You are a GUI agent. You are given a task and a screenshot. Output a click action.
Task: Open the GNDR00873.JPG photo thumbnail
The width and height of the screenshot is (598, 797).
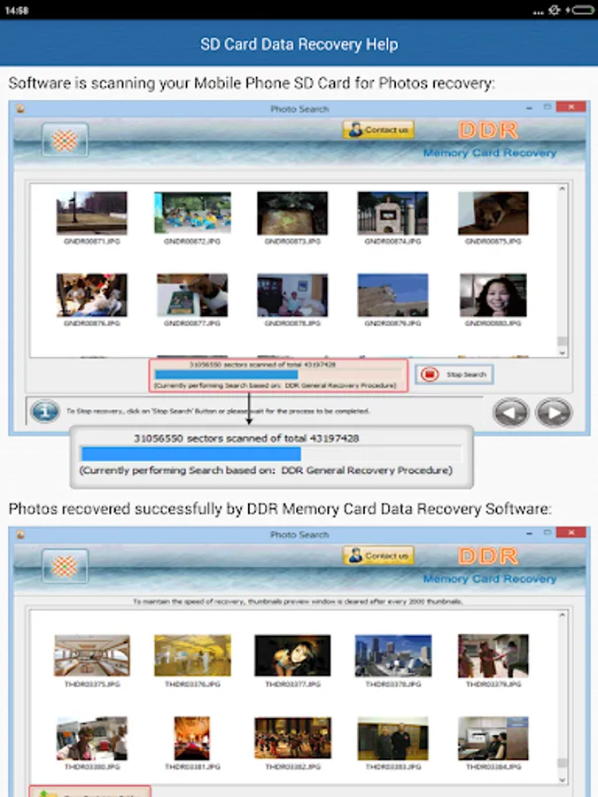point(292,213)
